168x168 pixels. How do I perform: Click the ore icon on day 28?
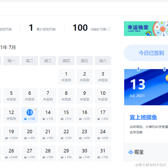44,157
